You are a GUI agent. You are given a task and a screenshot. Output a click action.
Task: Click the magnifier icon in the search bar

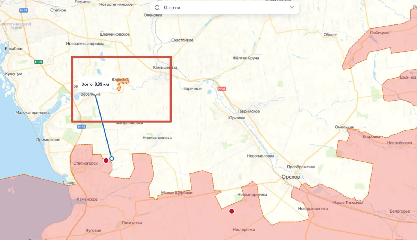tap(157, 8)
